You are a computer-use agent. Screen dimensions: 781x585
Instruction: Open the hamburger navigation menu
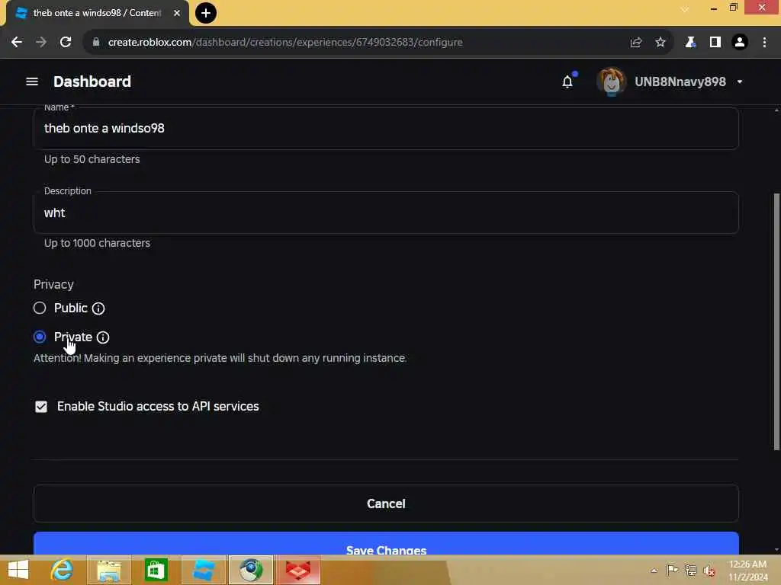pyautogui.click(x=32, y=82)
